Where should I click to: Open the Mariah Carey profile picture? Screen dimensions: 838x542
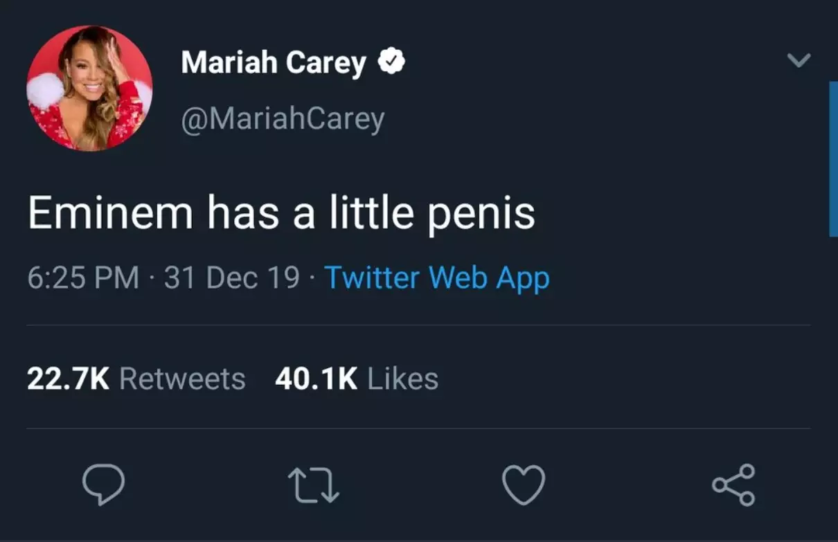click(89, 89)
